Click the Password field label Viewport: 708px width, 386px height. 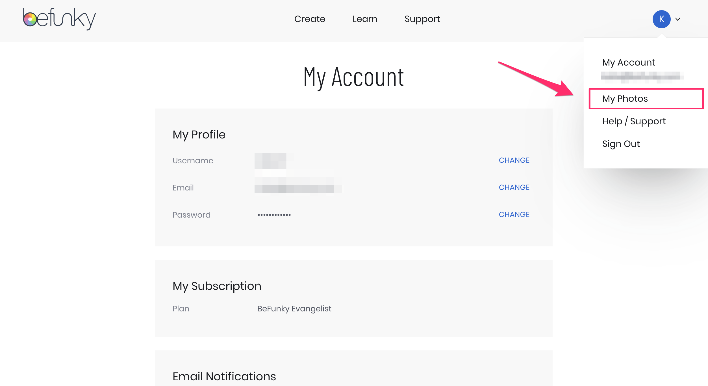point(191,215)
